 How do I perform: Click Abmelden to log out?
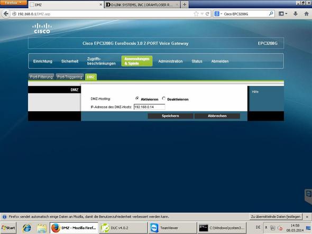(x=220, y=61)
